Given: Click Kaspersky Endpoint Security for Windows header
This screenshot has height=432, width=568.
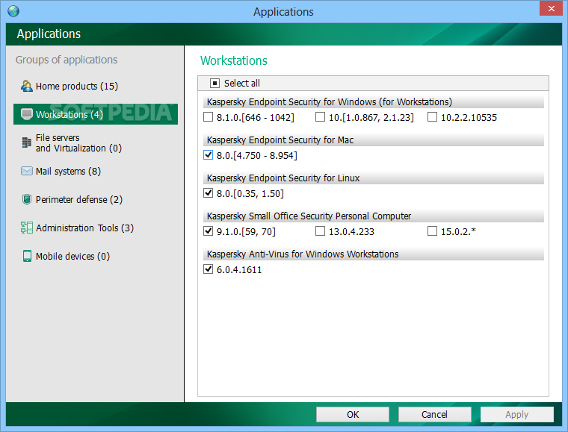Looking at the screenshot, I should [x=374, y=102].
